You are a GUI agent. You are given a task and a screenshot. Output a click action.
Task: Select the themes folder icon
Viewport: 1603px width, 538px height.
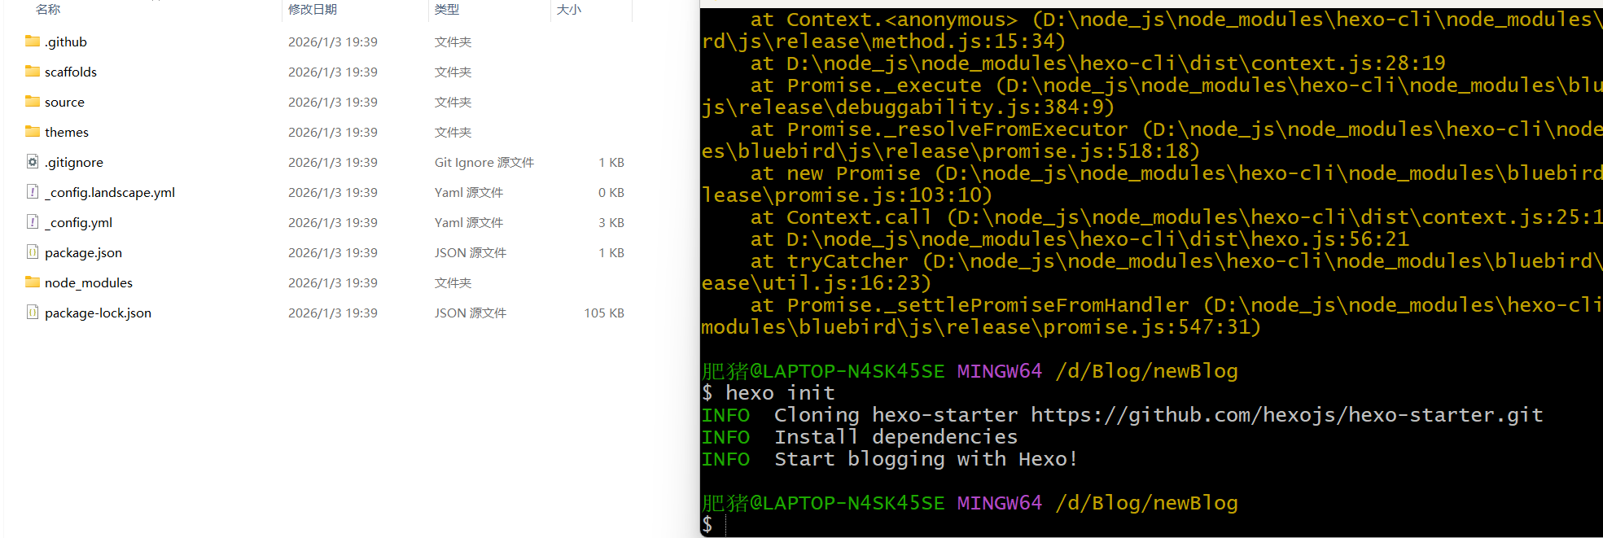tap(33, 132)
